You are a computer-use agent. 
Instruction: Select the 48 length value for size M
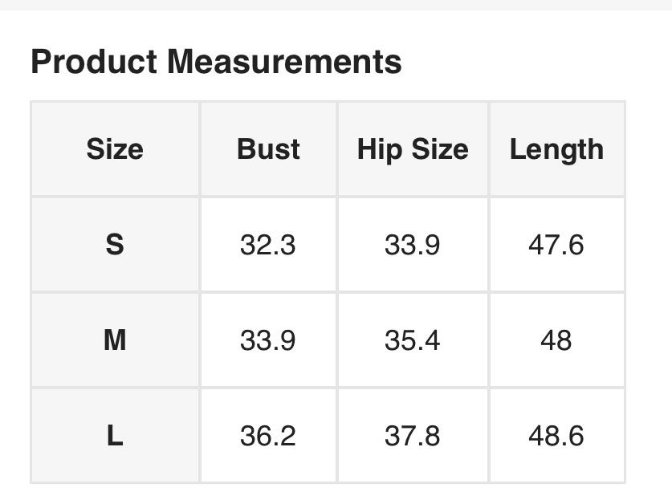pyautogui.click(x=556, y=340)
